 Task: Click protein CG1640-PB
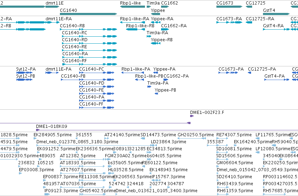click(x=88, y=80)
